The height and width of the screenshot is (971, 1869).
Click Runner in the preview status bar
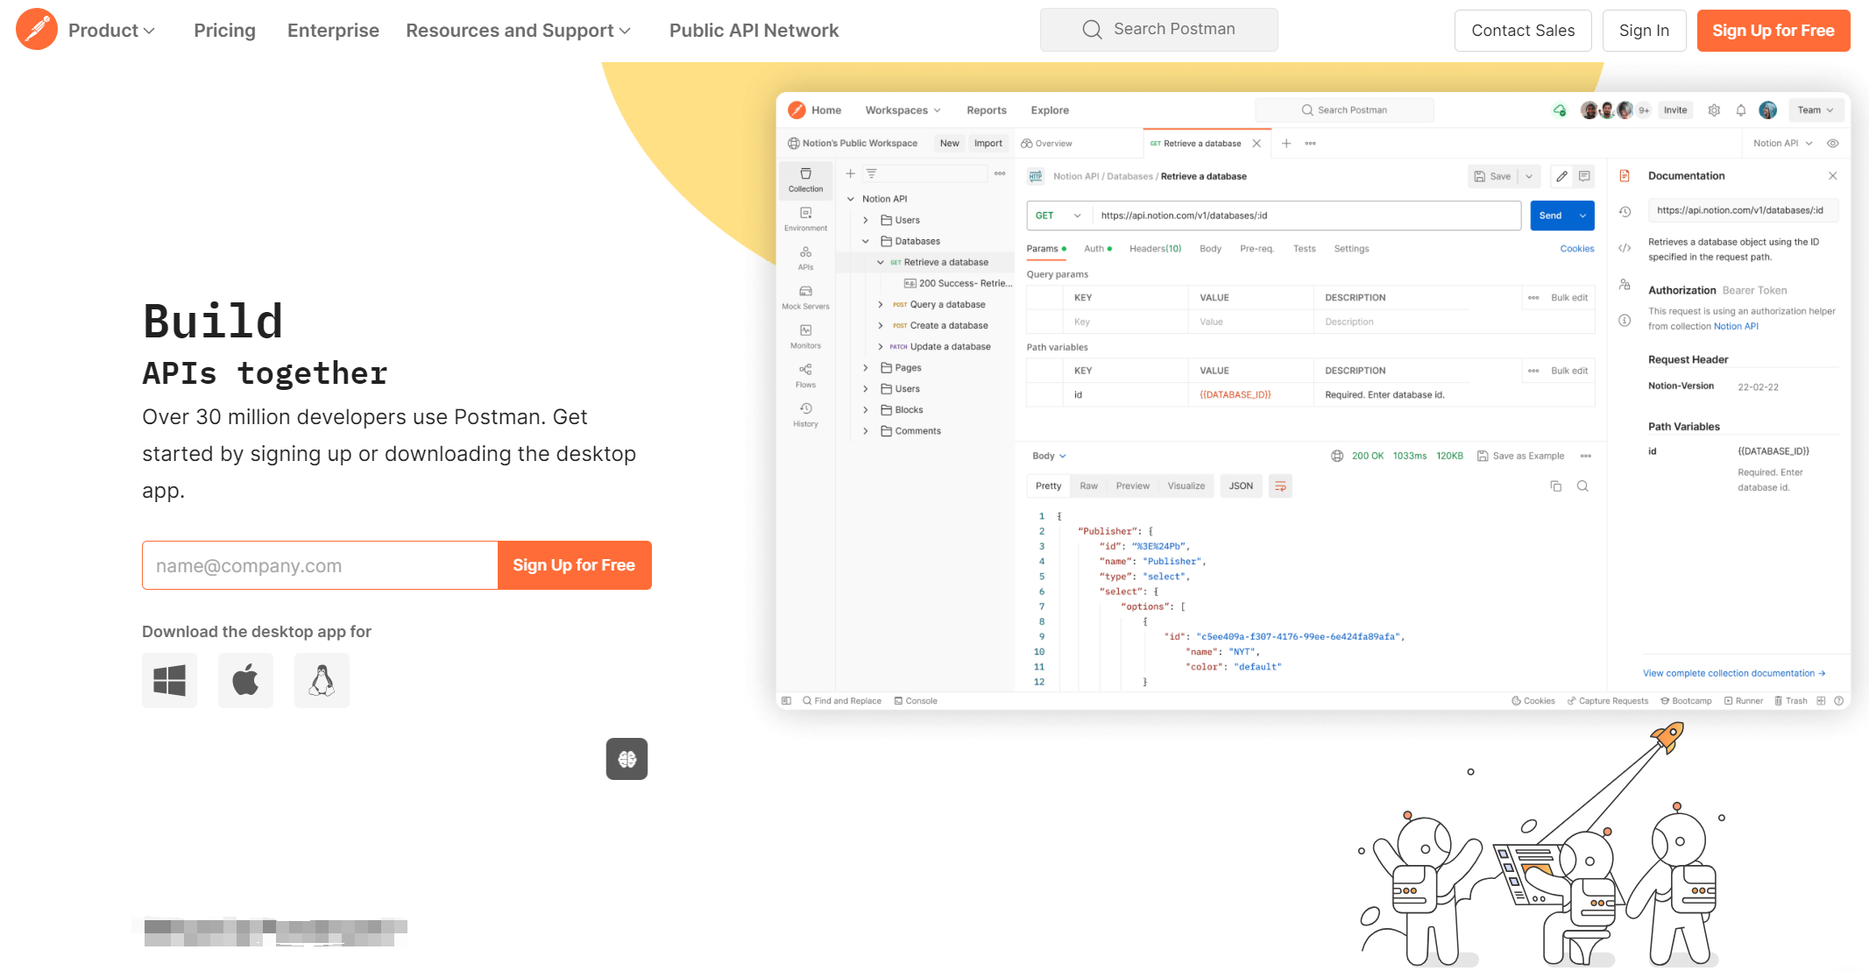tap(1743, 701)
